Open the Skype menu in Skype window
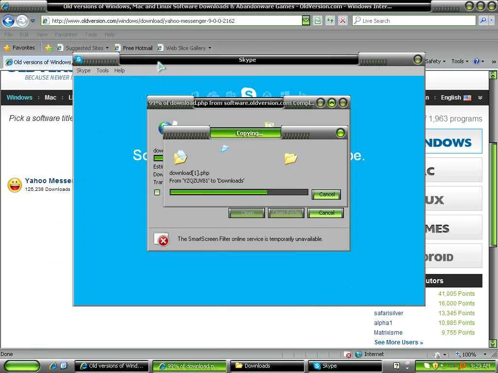Image resolution: width=498 pixels, height=373 pixels. click(84, 70)
